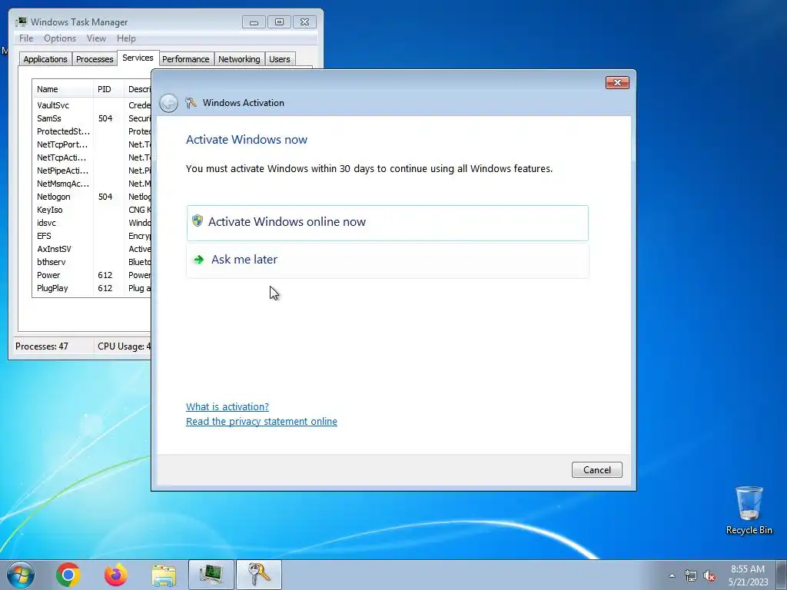The image size is (787, 590).
Task: Select NetTcpPort... service row
Action: coord(92,144)
